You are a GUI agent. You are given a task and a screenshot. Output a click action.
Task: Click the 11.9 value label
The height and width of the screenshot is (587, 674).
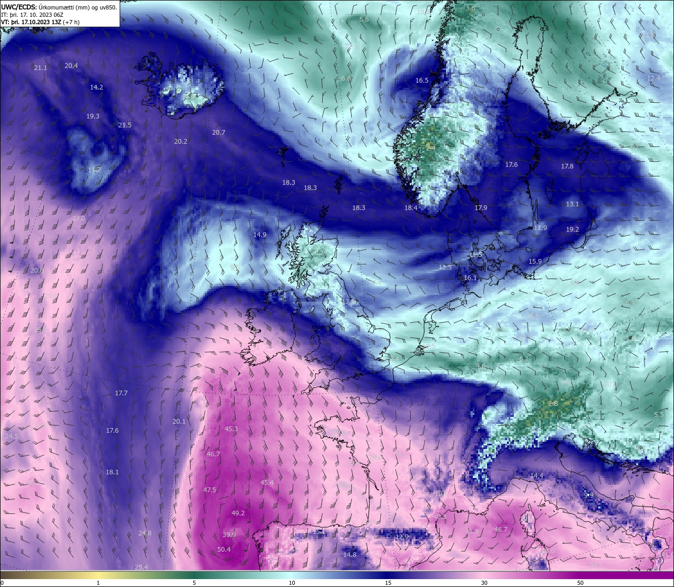point(540,228)
